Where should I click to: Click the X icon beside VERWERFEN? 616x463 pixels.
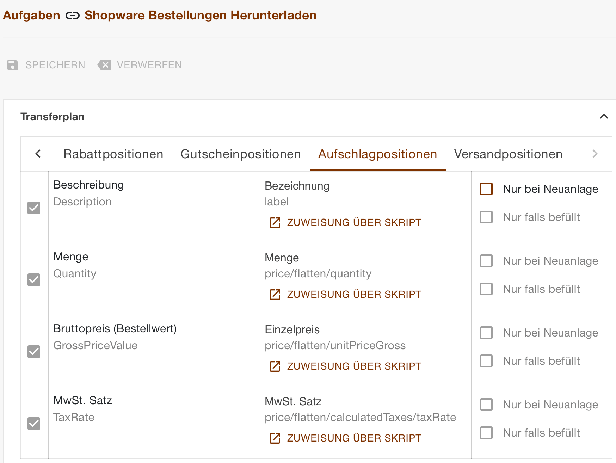(105, 64)
